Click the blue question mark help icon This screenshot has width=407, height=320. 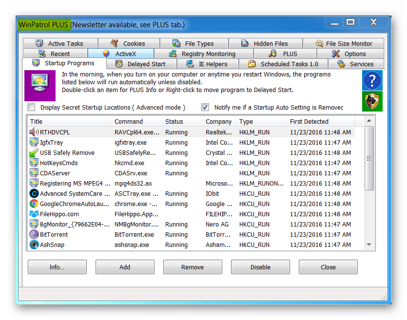372,80
